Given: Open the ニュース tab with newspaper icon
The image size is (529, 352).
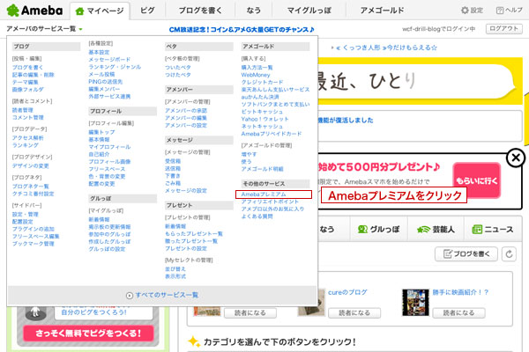Looking at the screenshot, I should pos(493,230).
